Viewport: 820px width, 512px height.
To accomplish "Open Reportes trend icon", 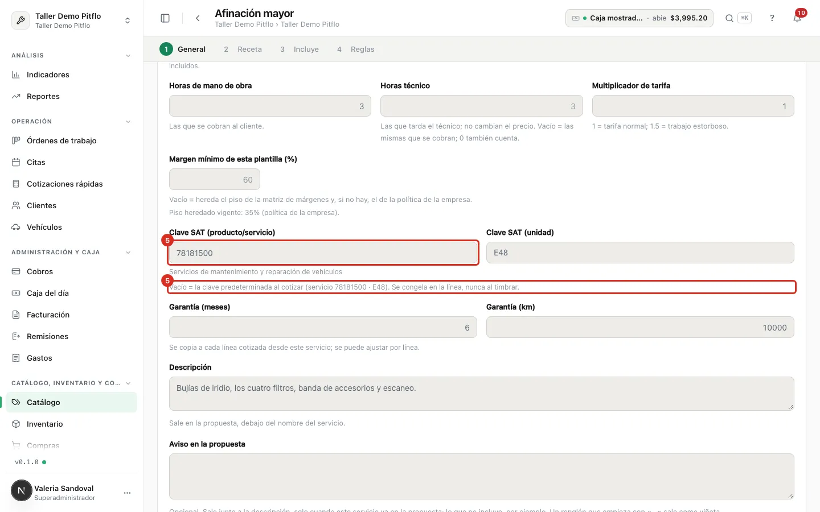I will click(16, 96).
